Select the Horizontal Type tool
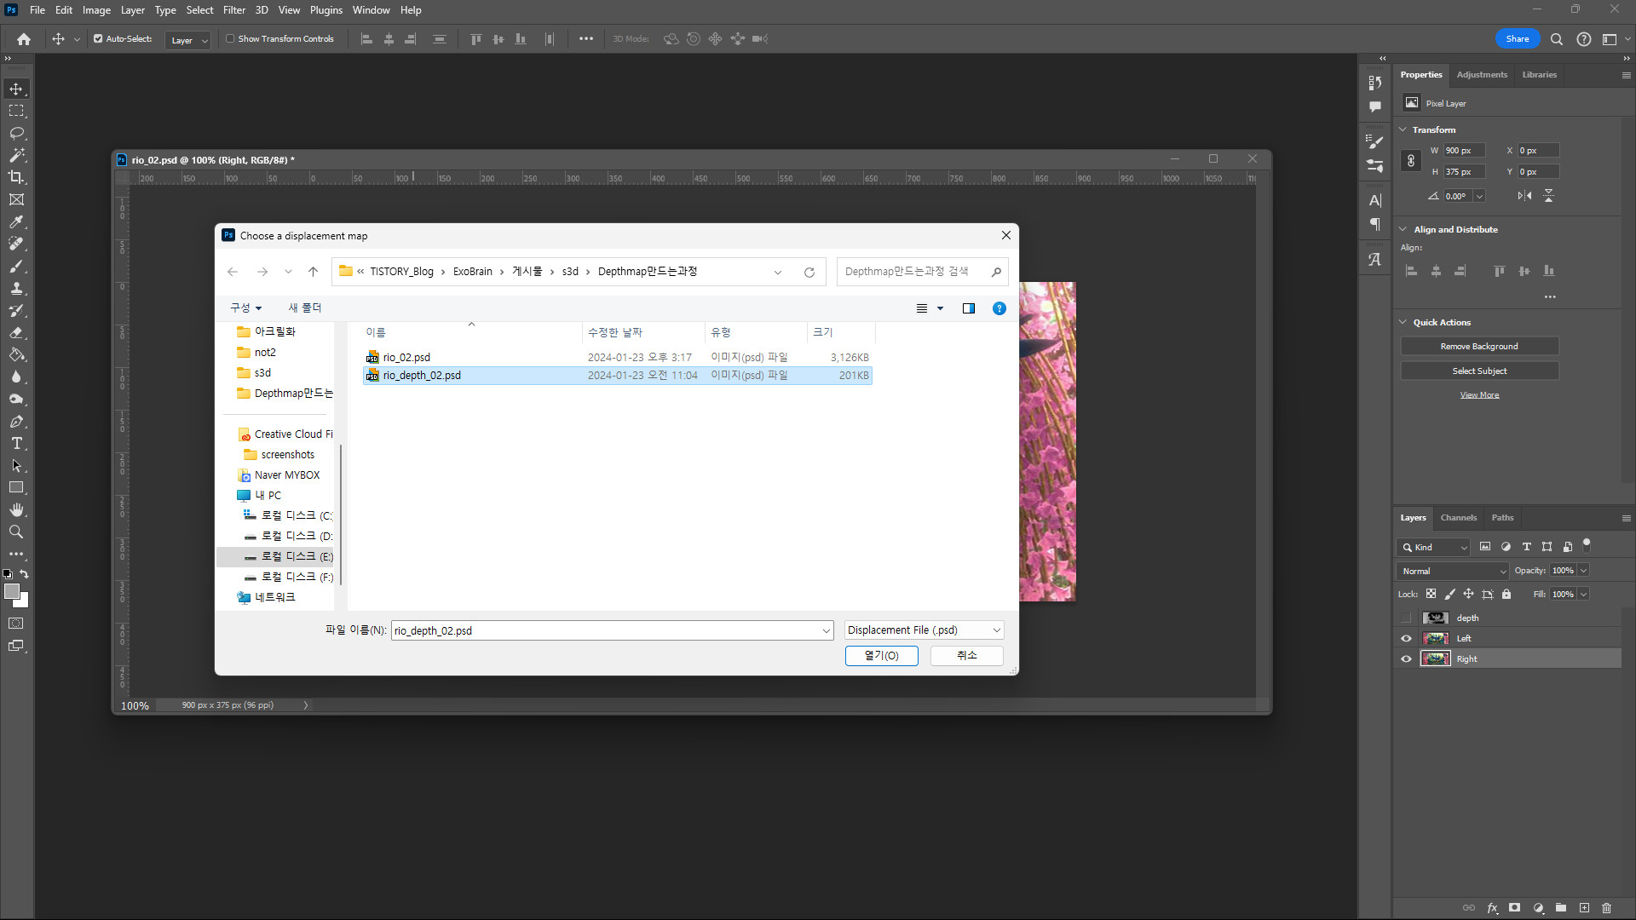The width and height of the screenshot is (1636, 920). pyautogui.click(x=16, y=444)
